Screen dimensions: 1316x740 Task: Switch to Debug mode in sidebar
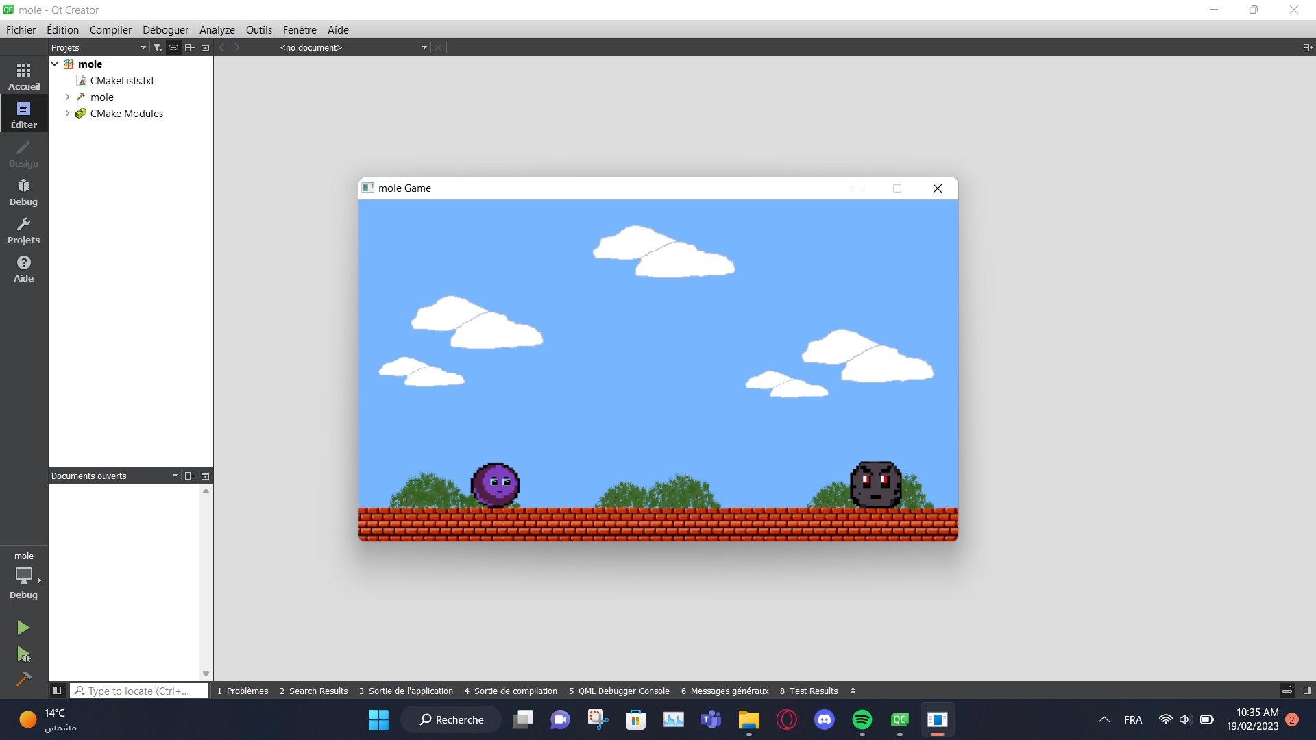[24, 192]
